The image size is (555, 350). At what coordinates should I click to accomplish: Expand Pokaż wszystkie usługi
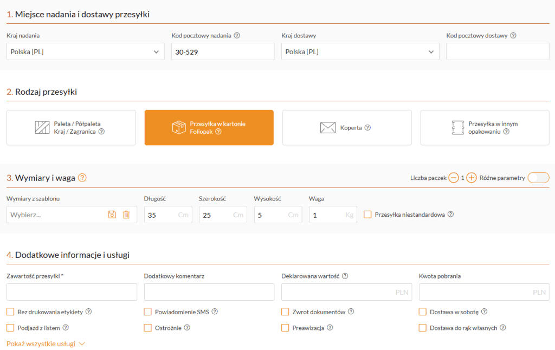click(46, 343)
